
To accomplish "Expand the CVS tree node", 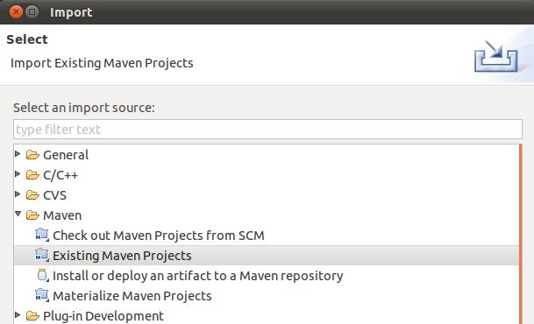I will click(x=18, y=194).
